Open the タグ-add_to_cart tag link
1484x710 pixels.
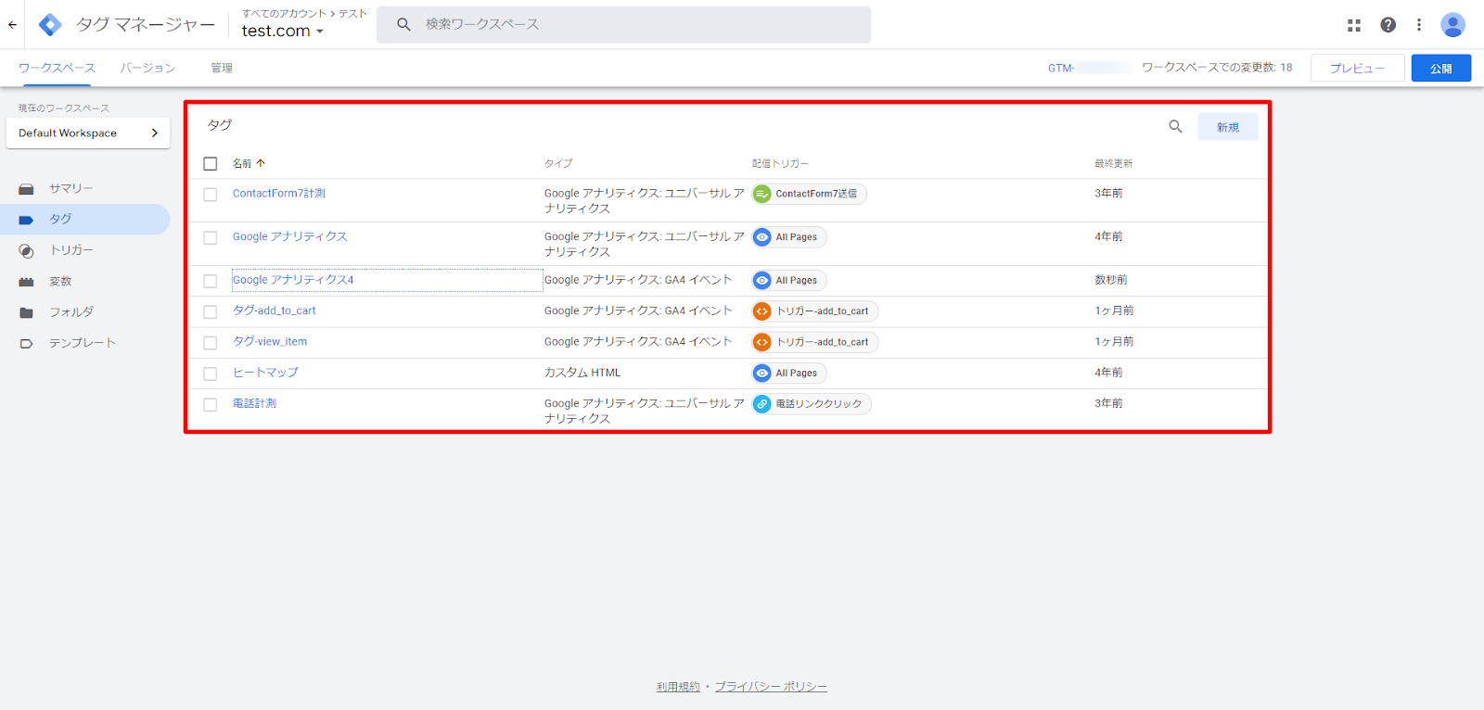(x=275, y=311)
